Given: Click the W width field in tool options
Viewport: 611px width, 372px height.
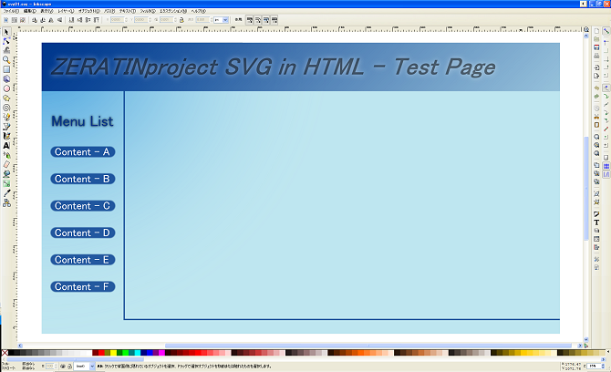Looking at the screenshot, I should pyautogui.click(x=166, y=20).
